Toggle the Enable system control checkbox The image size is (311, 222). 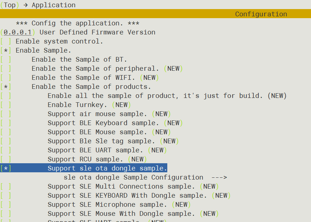[x=6, y=41]
